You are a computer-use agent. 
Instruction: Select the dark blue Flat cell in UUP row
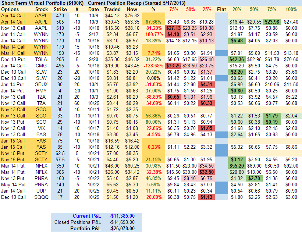221,191
